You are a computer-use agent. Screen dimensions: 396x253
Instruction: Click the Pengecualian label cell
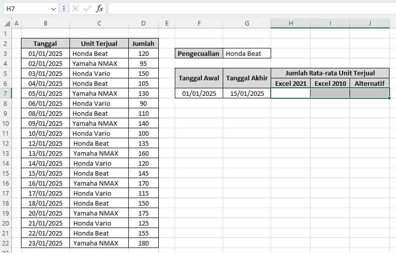coord(199,53)
